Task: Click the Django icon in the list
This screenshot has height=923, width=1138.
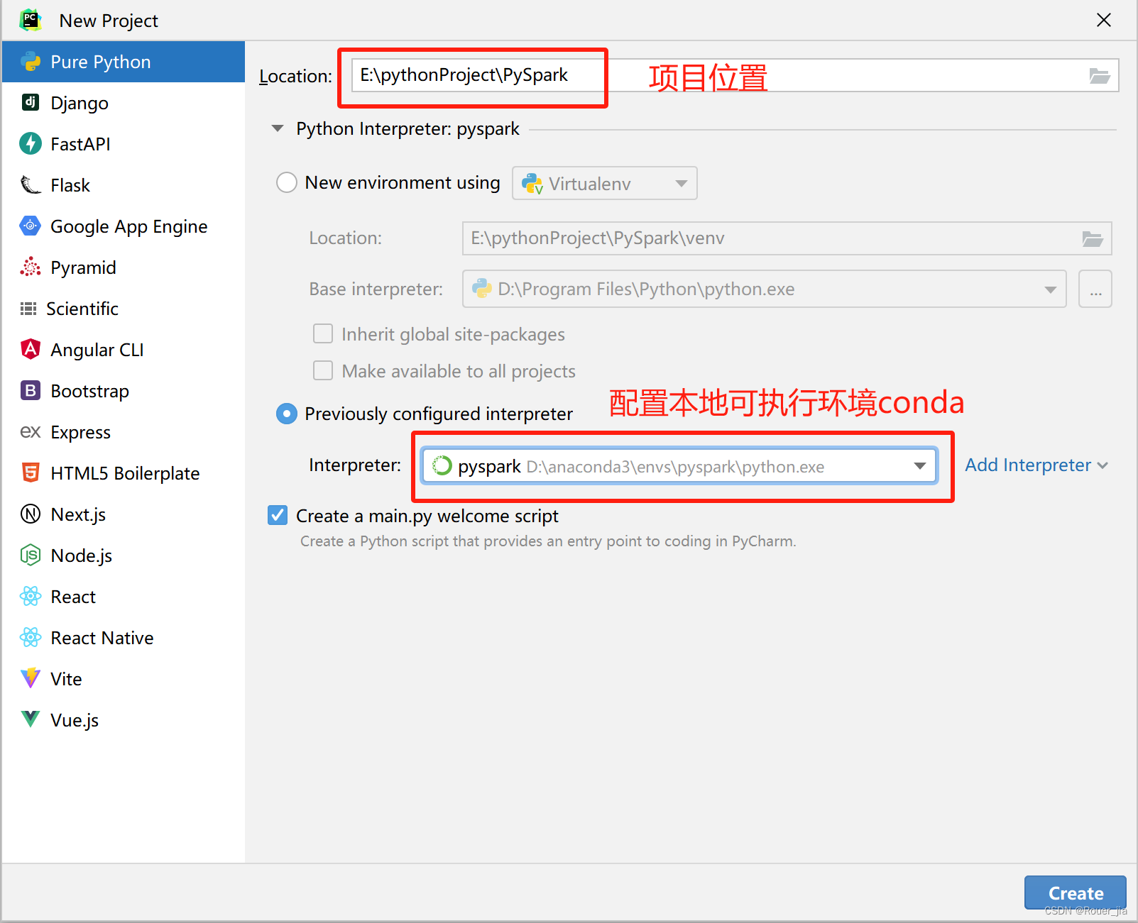Action: pyautogui.click(x=31, y=102)
